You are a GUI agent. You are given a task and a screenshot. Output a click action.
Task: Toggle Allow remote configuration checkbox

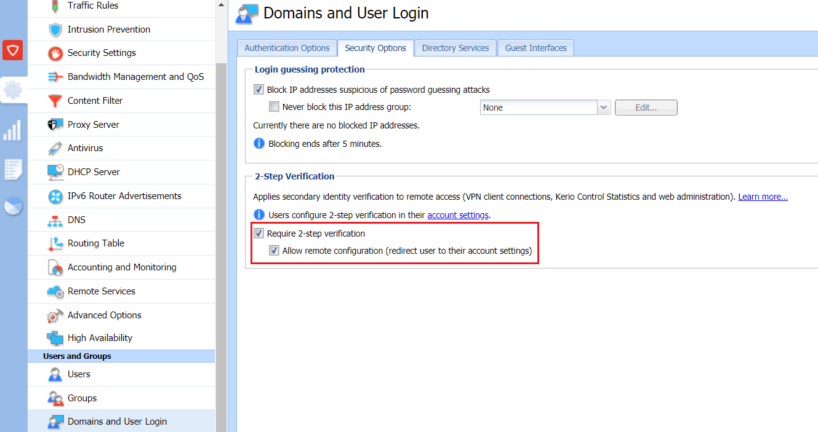(x=274, y=251)
